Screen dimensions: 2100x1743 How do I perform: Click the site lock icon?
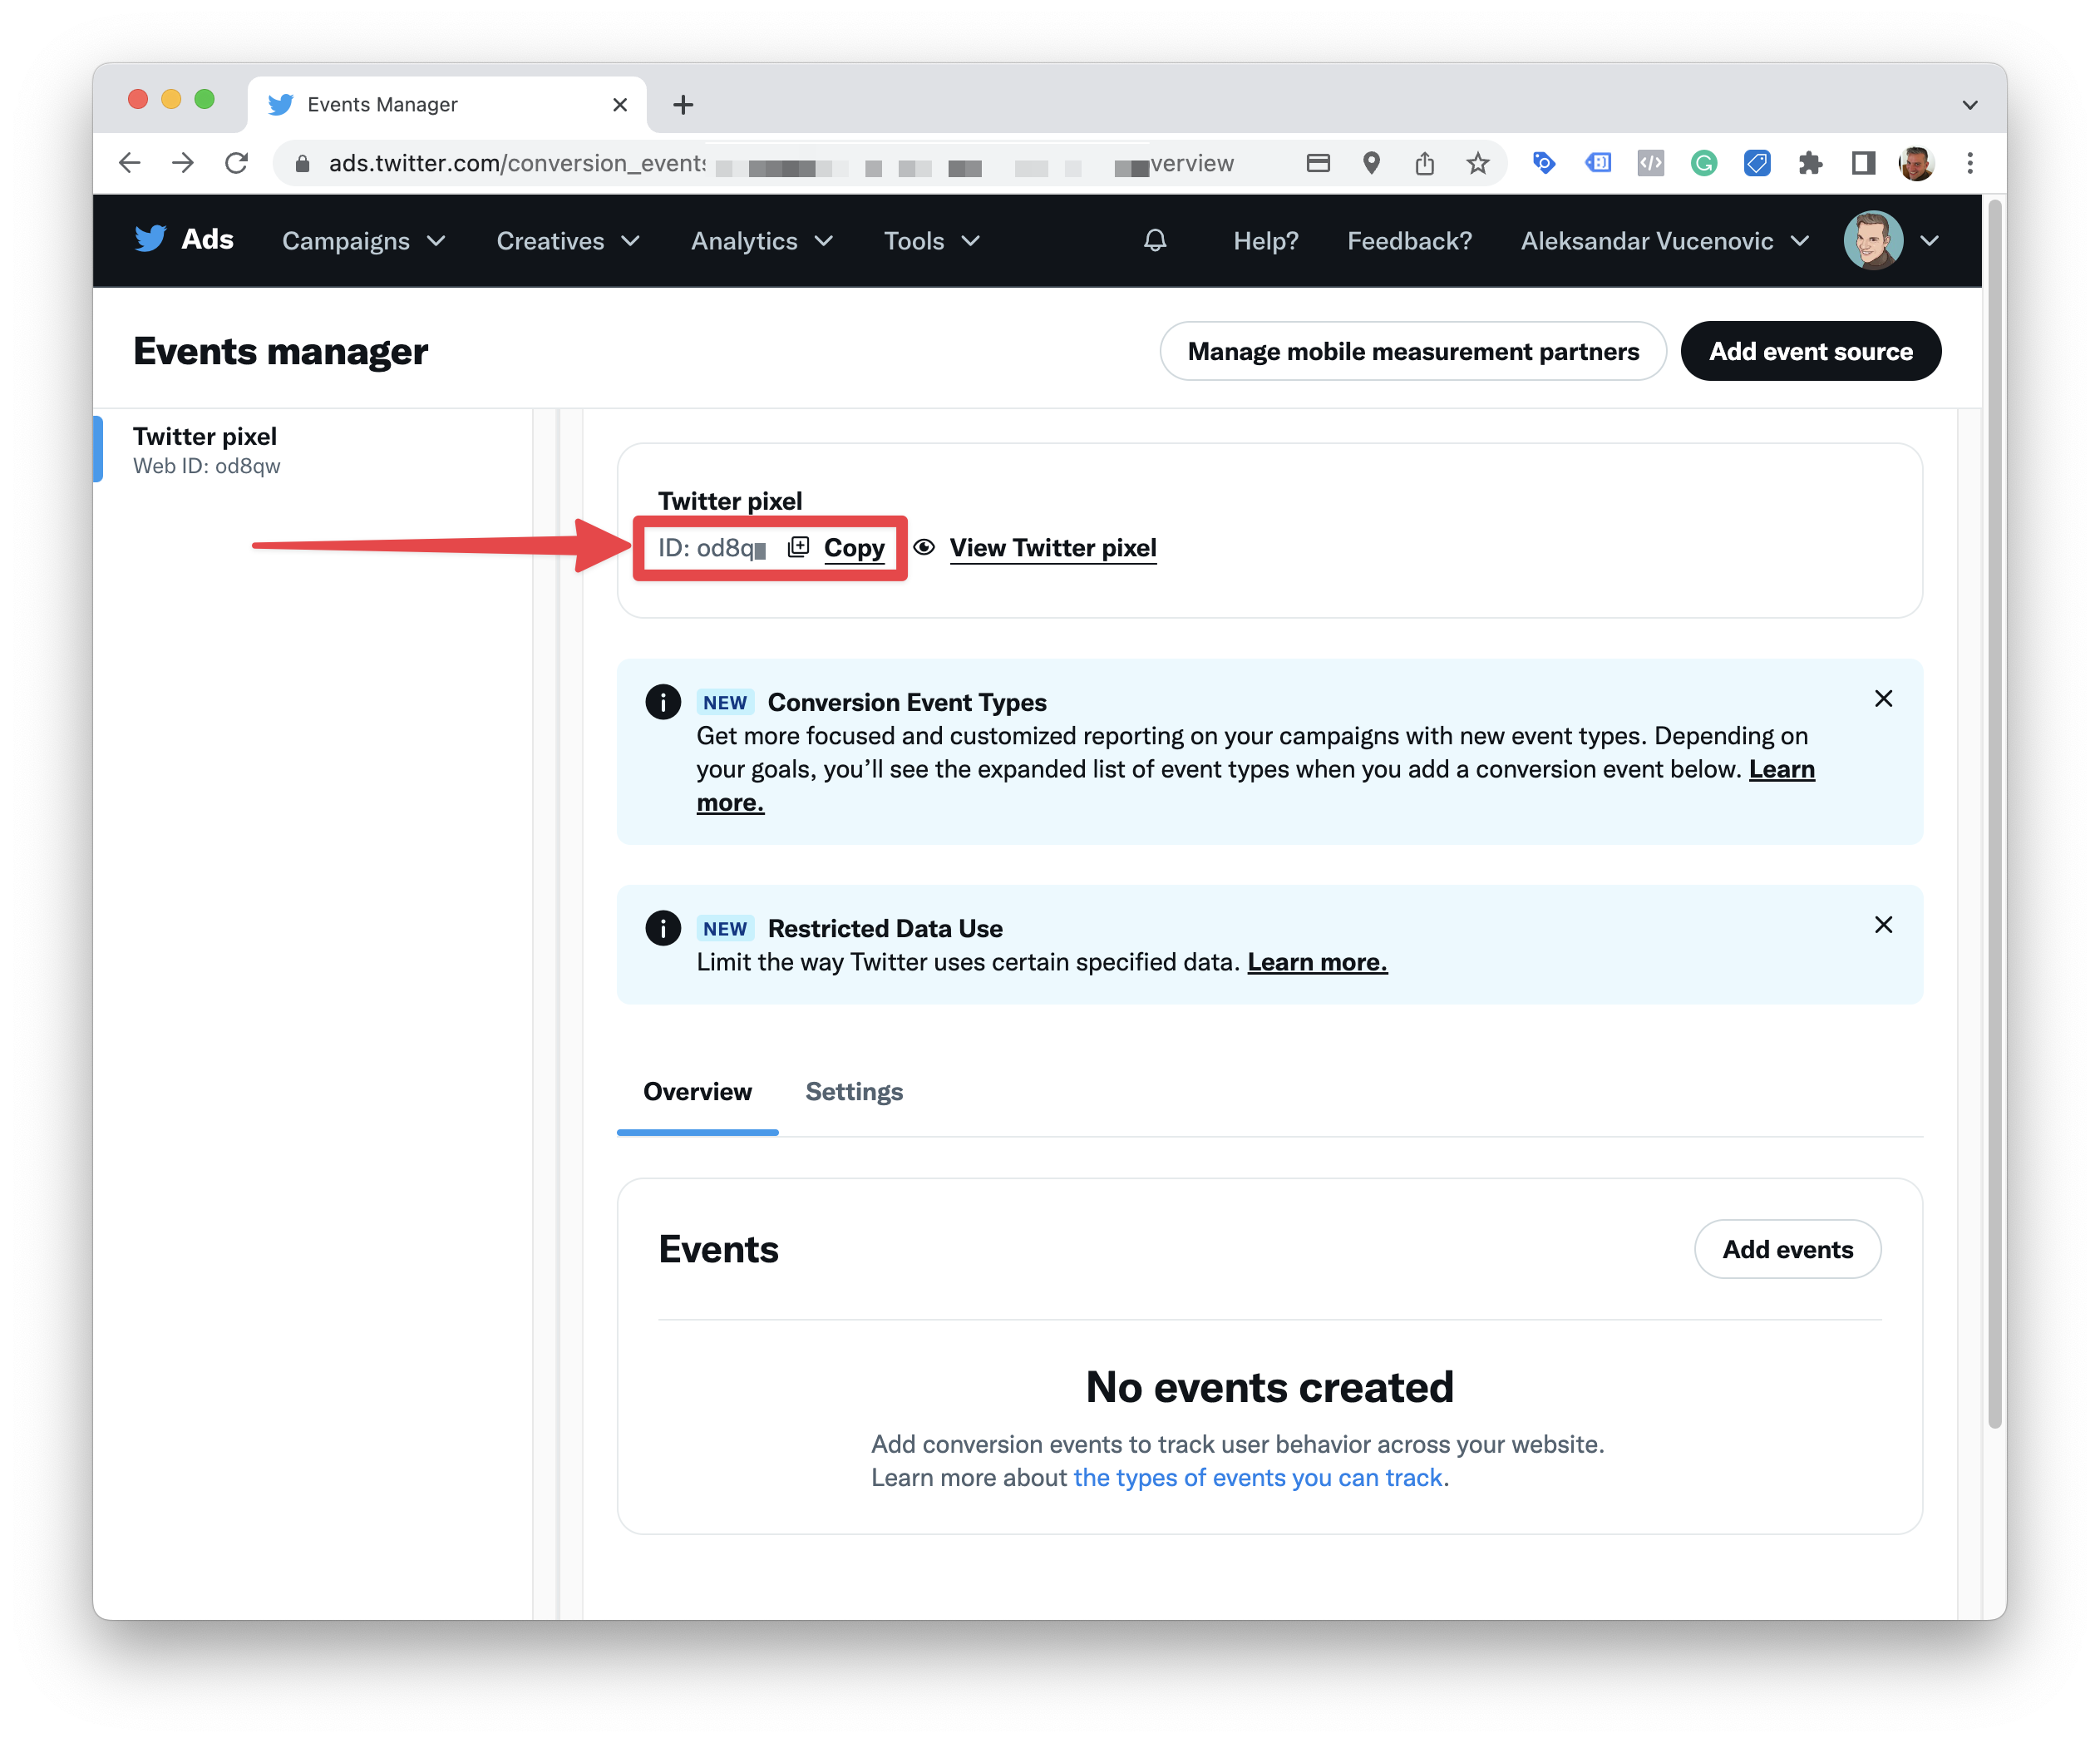tap(302, 163)
